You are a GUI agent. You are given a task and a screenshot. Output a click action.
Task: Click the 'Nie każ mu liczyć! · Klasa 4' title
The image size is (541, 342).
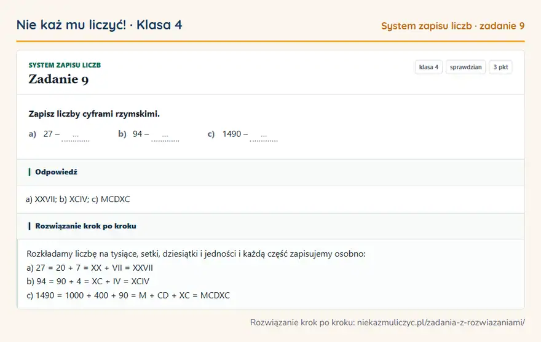pos(99,25)
